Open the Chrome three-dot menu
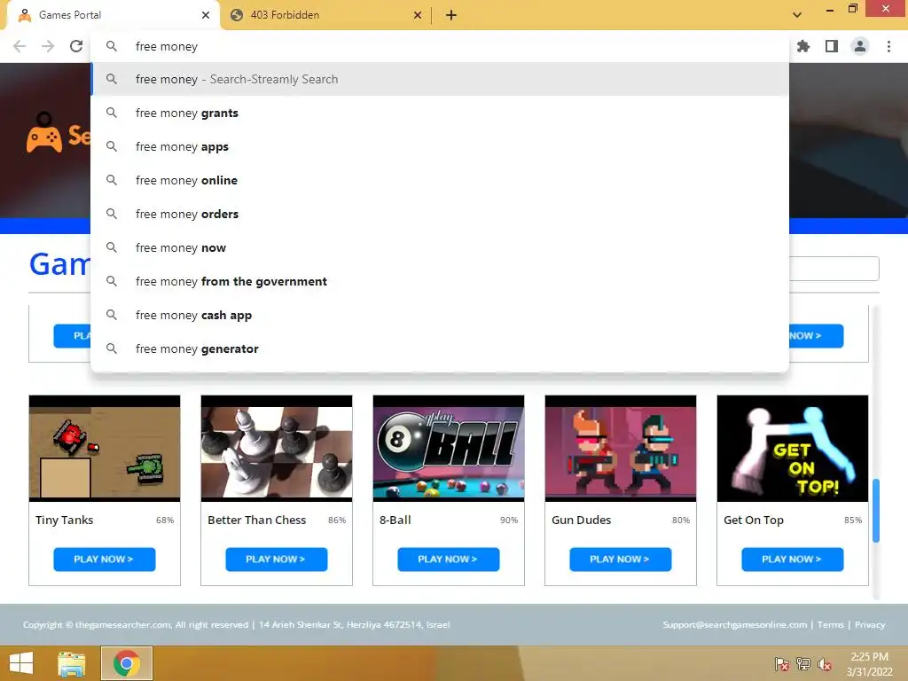Image resolution: width=908 pixels, height=681 pixels. (x=888, y=46)
